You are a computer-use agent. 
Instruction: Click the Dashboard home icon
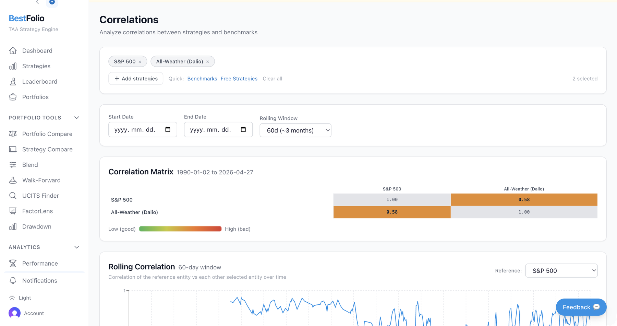click(x=13, y=51)
